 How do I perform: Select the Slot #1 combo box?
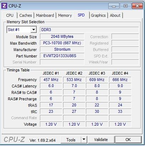click(22, 30)
